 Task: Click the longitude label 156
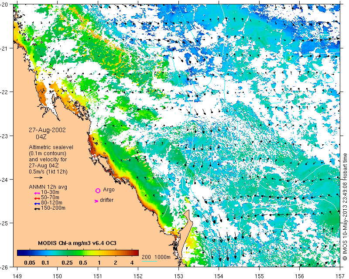[x=300, y=276]
